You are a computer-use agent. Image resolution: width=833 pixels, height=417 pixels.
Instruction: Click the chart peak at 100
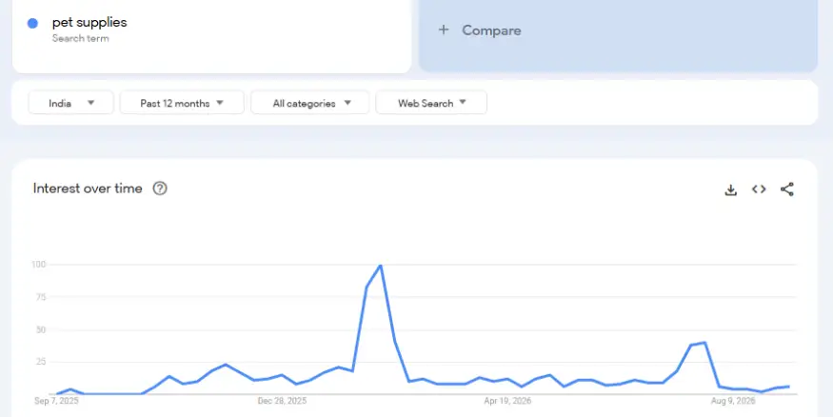tap(380, 265)
